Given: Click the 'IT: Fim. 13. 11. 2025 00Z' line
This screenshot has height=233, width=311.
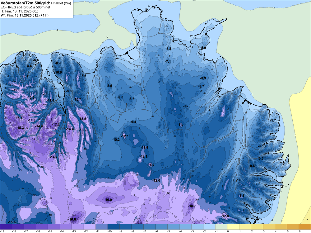Looking at the screenshot, I should coord(19,11).
